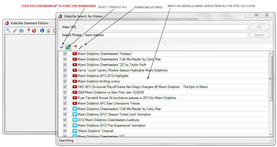Viewport: 277px width, 147px height.
Task: Click Vimeo icon on "Season Ticket Card" Animation row
Action: 75,114
